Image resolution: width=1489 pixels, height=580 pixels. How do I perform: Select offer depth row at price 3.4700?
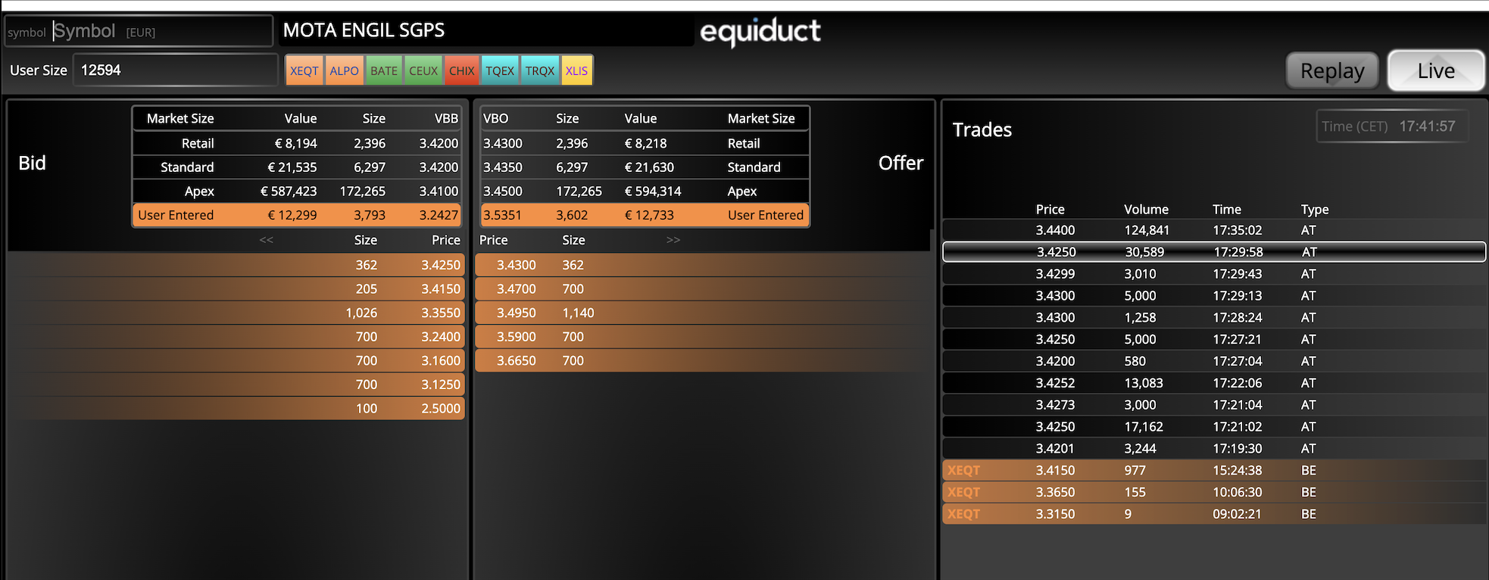(702, 288)
